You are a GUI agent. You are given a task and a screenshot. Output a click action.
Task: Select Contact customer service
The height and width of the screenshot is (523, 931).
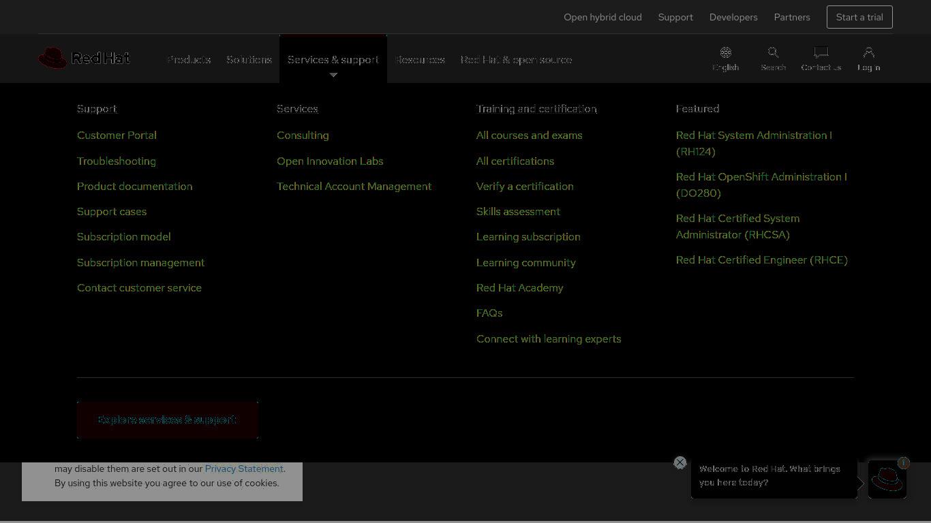point(139,287)
